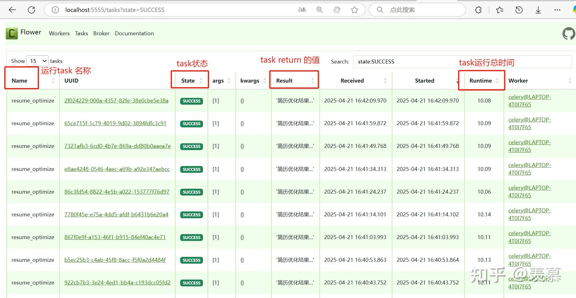Toggle favorite star for the current page
The height and width of the screenshot is (298, 576).
354,10
